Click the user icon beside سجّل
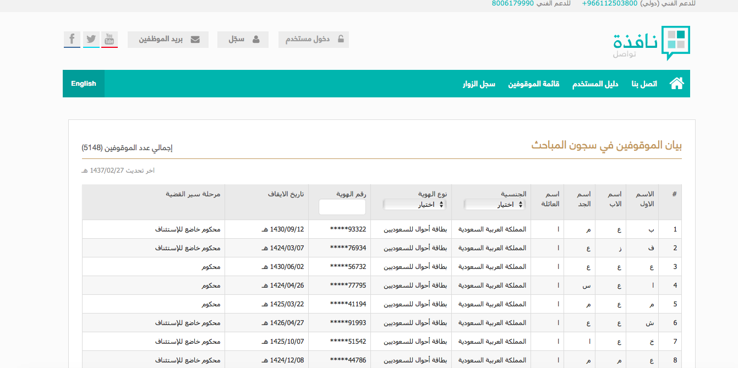 256,40
